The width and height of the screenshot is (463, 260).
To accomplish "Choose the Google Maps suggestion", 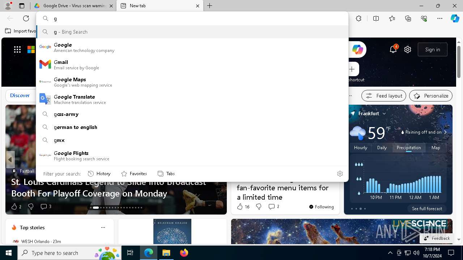I will (x=192, y=82).
